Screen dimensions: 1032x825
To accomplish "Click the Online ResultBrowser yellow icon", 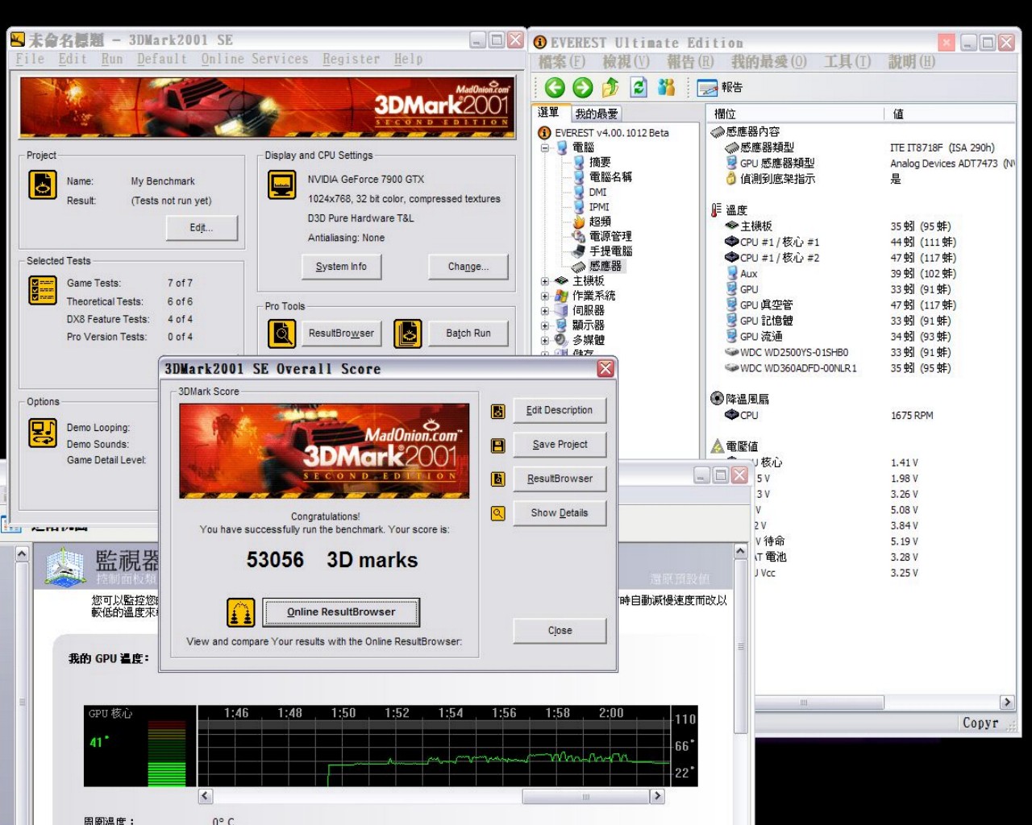I will [x=241, y=613].
